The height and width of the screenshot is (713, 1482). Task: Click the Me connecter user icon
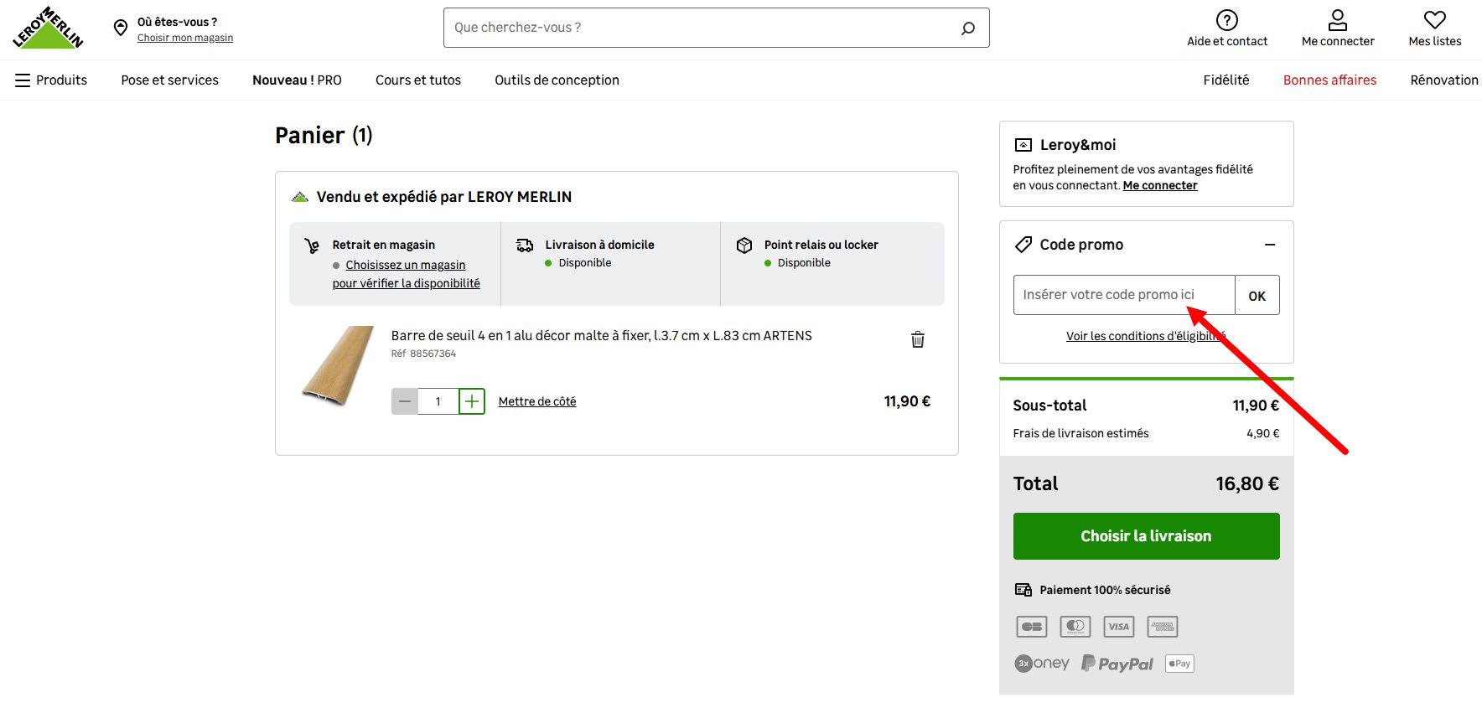(x=1338, y=20)
